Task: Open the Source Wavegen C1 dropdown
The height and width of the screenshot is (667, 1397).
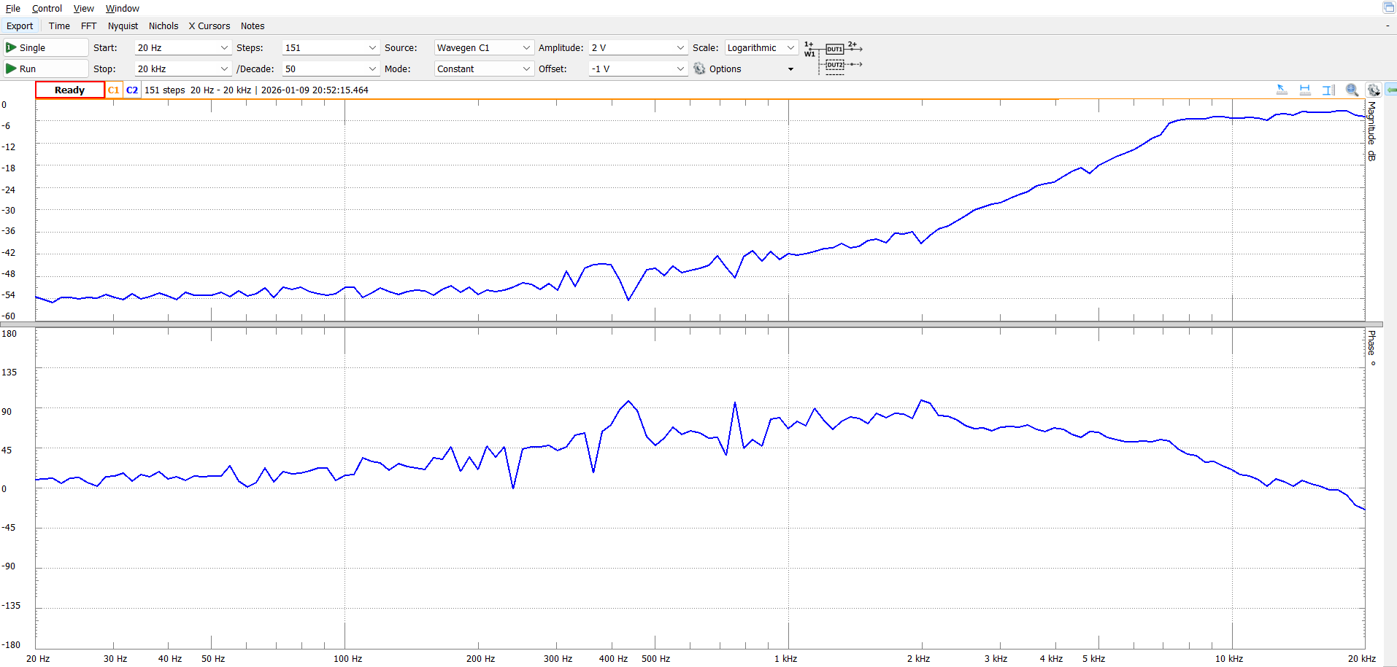Action: tap(482, 47)
